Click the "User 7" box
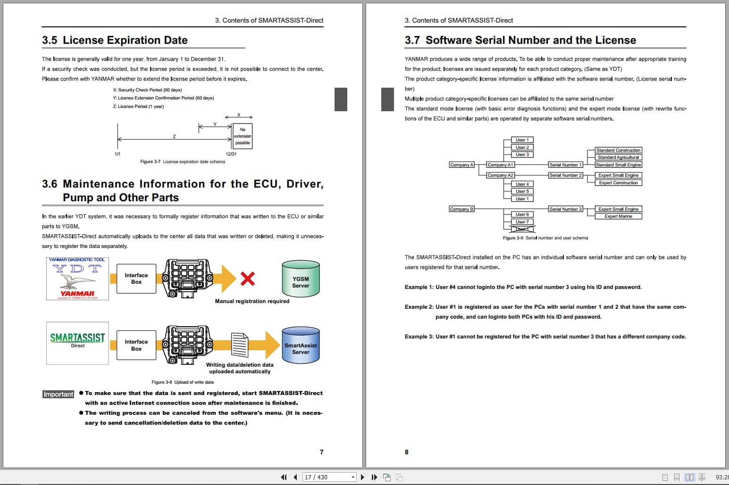The height and width of the screenshot is (485, 729). pos(522,222)
